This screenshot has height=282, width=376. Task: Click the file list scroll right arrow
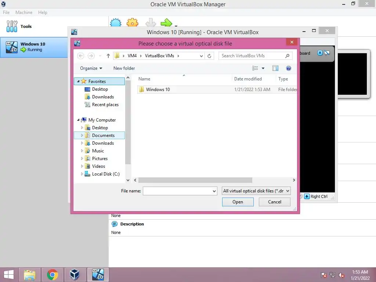click(294, 180)
